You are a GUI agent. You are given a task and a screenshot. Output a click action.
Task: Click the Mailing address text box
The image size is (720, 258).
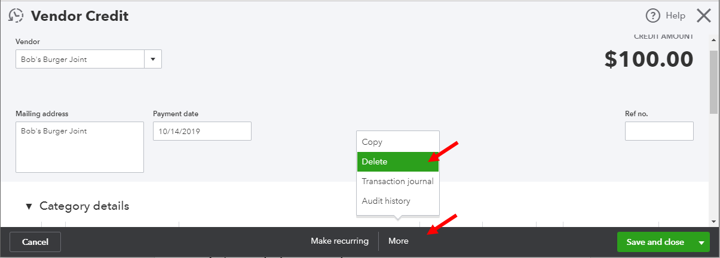pos(79,147)
